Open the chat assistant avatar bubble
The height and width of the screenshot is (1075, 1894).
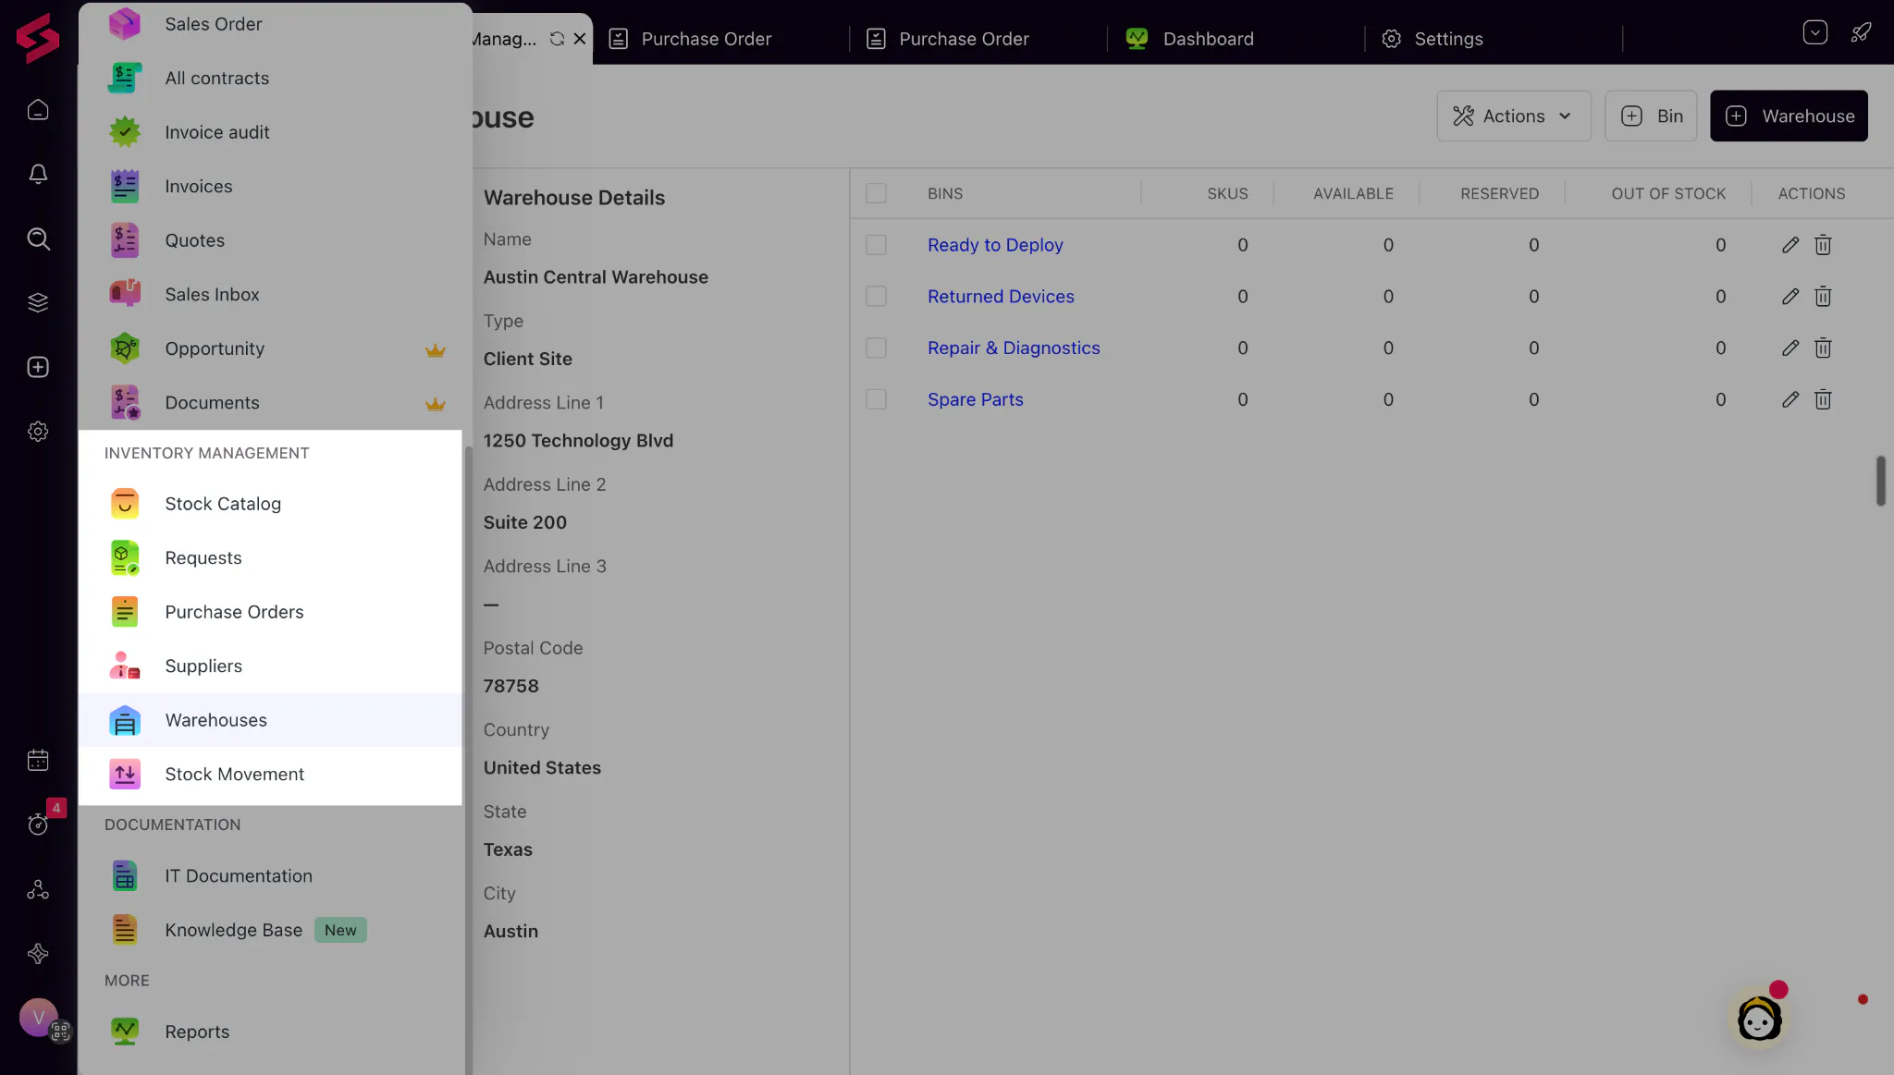point(1759,1020)
